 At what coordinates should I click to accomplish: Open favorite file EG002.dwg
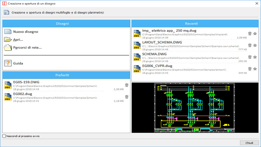tap(23, 94)
